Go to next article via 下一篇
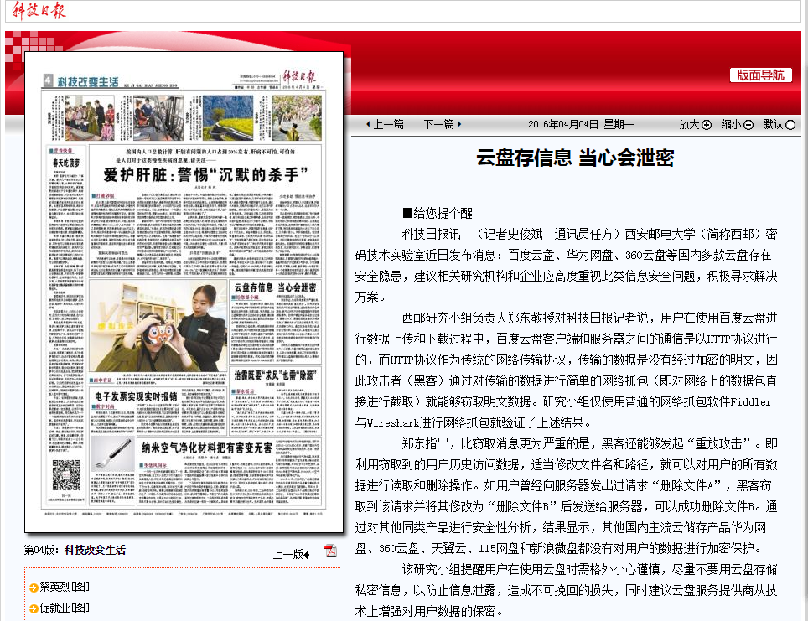This screenshot has height=621, width=808. pyautogui.click(x=442, y=124)
